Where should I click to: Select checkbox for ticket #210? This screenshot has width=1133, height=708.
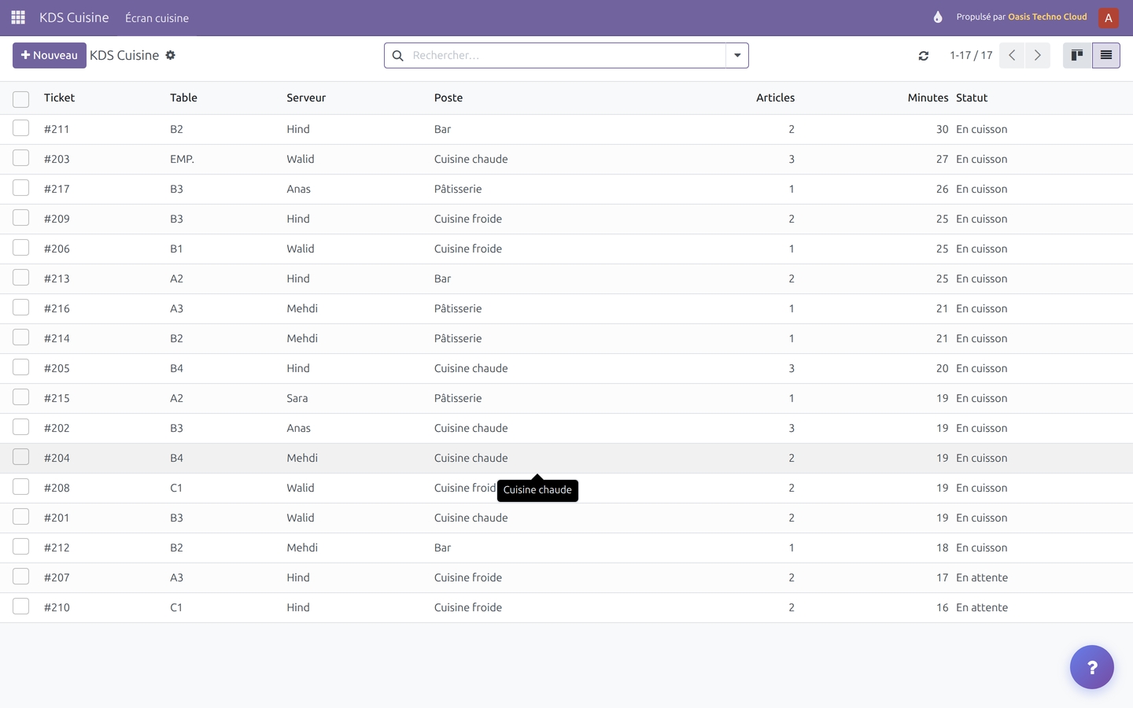pyautogui.click(x=21, y=607)
